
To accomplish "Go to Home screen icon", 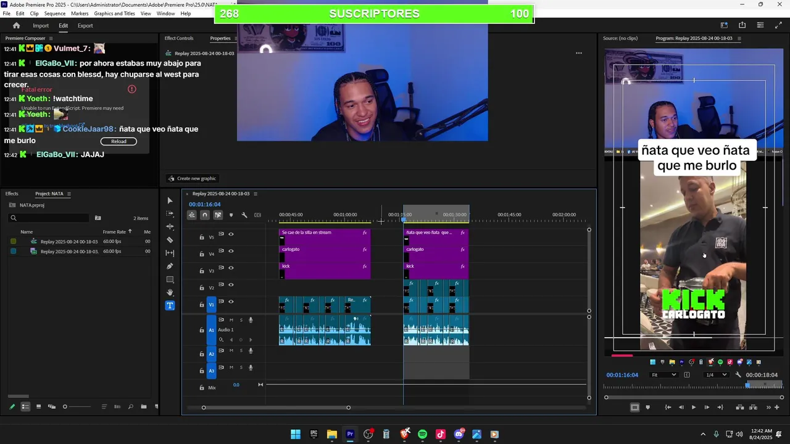I will (16, 25).
